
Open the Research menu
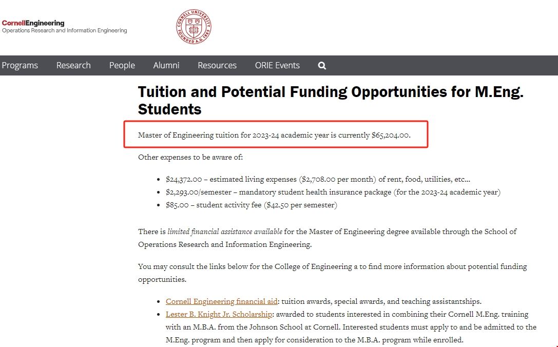pyautogui.click(x=73, y=65)
